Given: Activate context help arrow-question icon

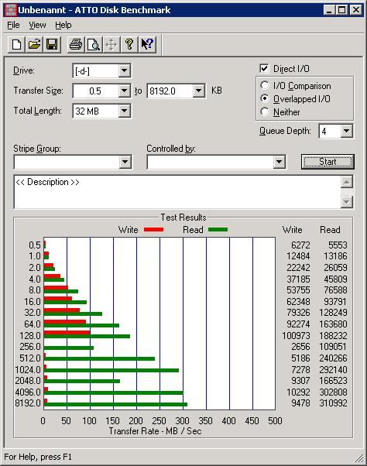Looking at the screenshot, I should point(147,45).
